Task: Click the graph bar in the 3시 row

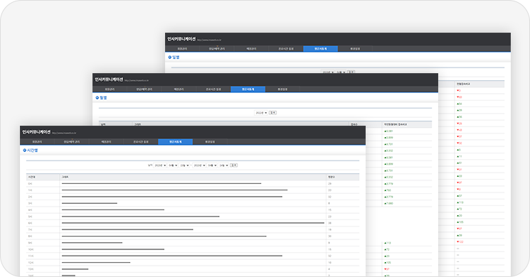Action: point(90,203)
